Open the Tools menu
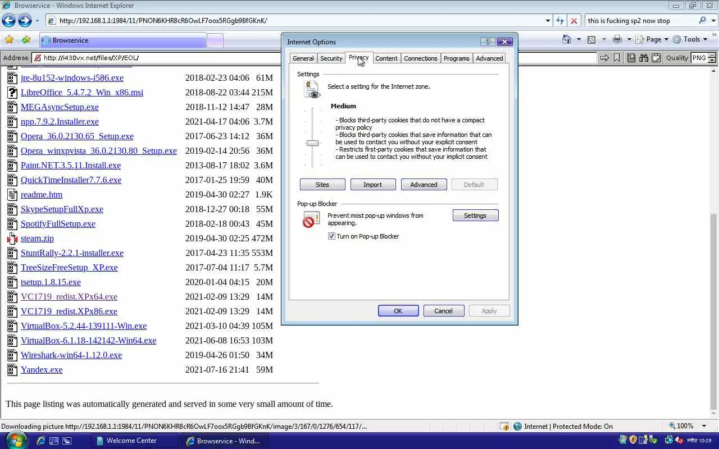Viewport: 719px width, 449px height. coord(690,39)
